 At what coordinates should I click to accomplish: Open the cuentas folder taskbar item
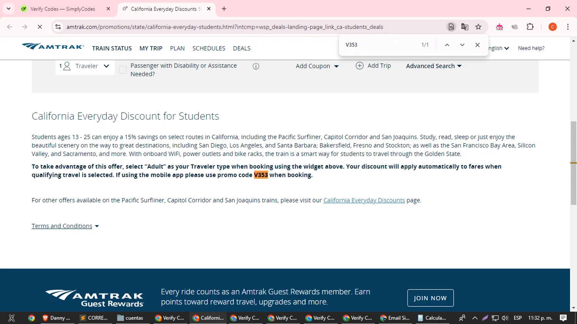[131, 318]
